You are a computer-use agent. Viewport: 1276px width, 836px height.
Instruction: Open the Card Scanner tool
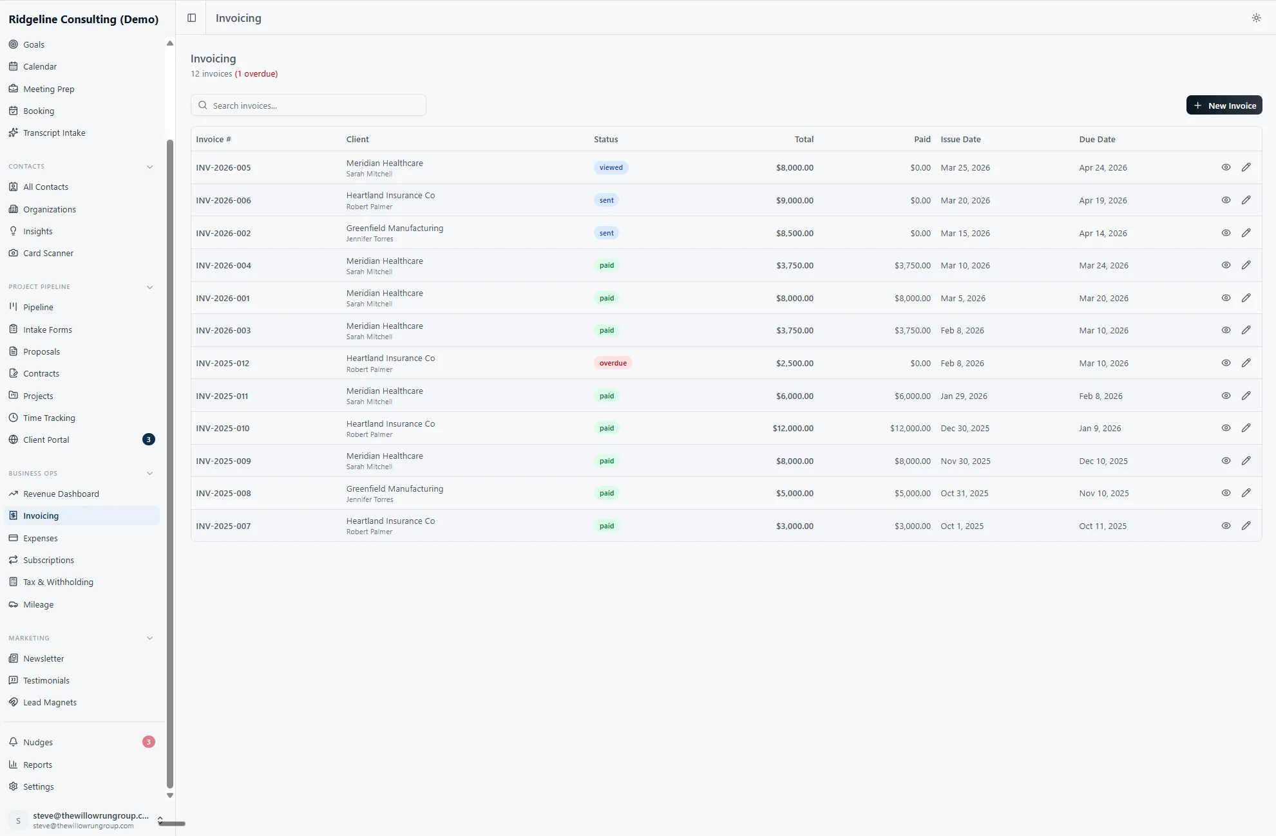(x=48, y=253)
